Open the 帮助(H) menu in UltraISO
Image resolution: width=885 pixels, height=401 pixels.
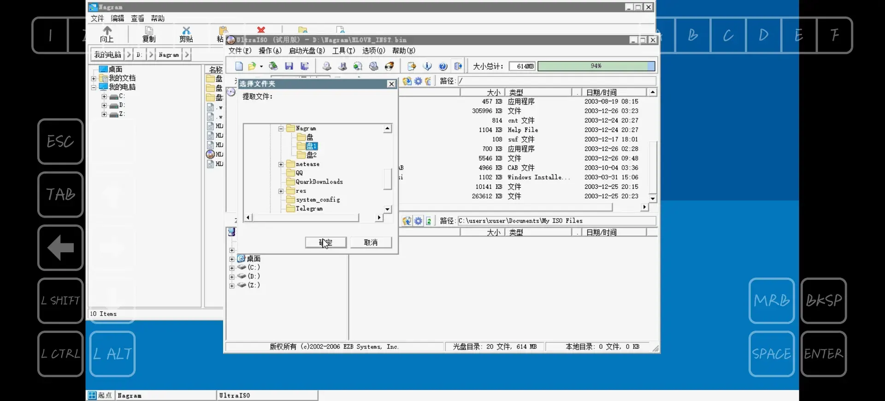click(x=404, y=51)
